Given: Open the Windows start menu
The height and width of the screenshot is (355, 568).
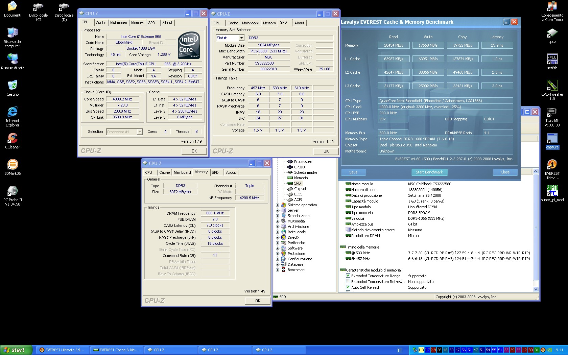Looking at the screenshot, I should (x=16, y=350).
